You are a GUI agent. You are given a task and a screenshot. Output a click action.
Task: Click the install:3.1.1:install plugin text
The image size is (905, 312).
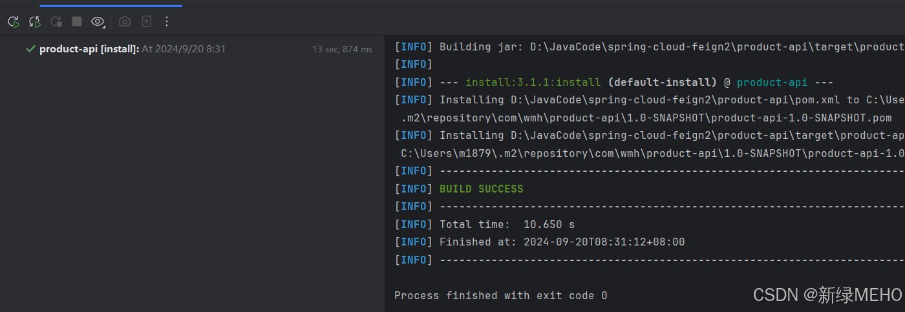point(533,83)
